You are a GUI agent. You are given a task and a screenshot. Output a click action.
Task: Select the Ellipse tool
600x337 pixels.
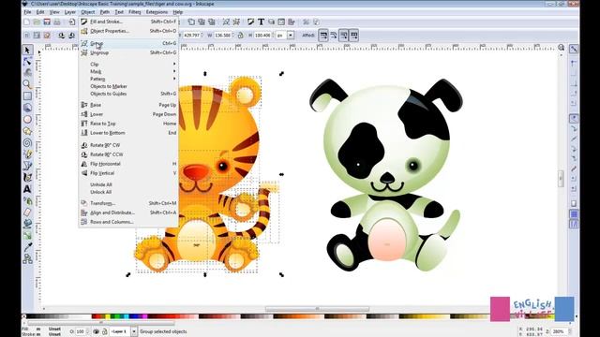click(x=27, y=120)
